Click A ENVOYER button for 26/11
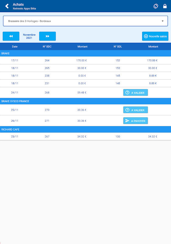Screen dimensions: 171x244 pyautogui.click(x=135, y=121)
